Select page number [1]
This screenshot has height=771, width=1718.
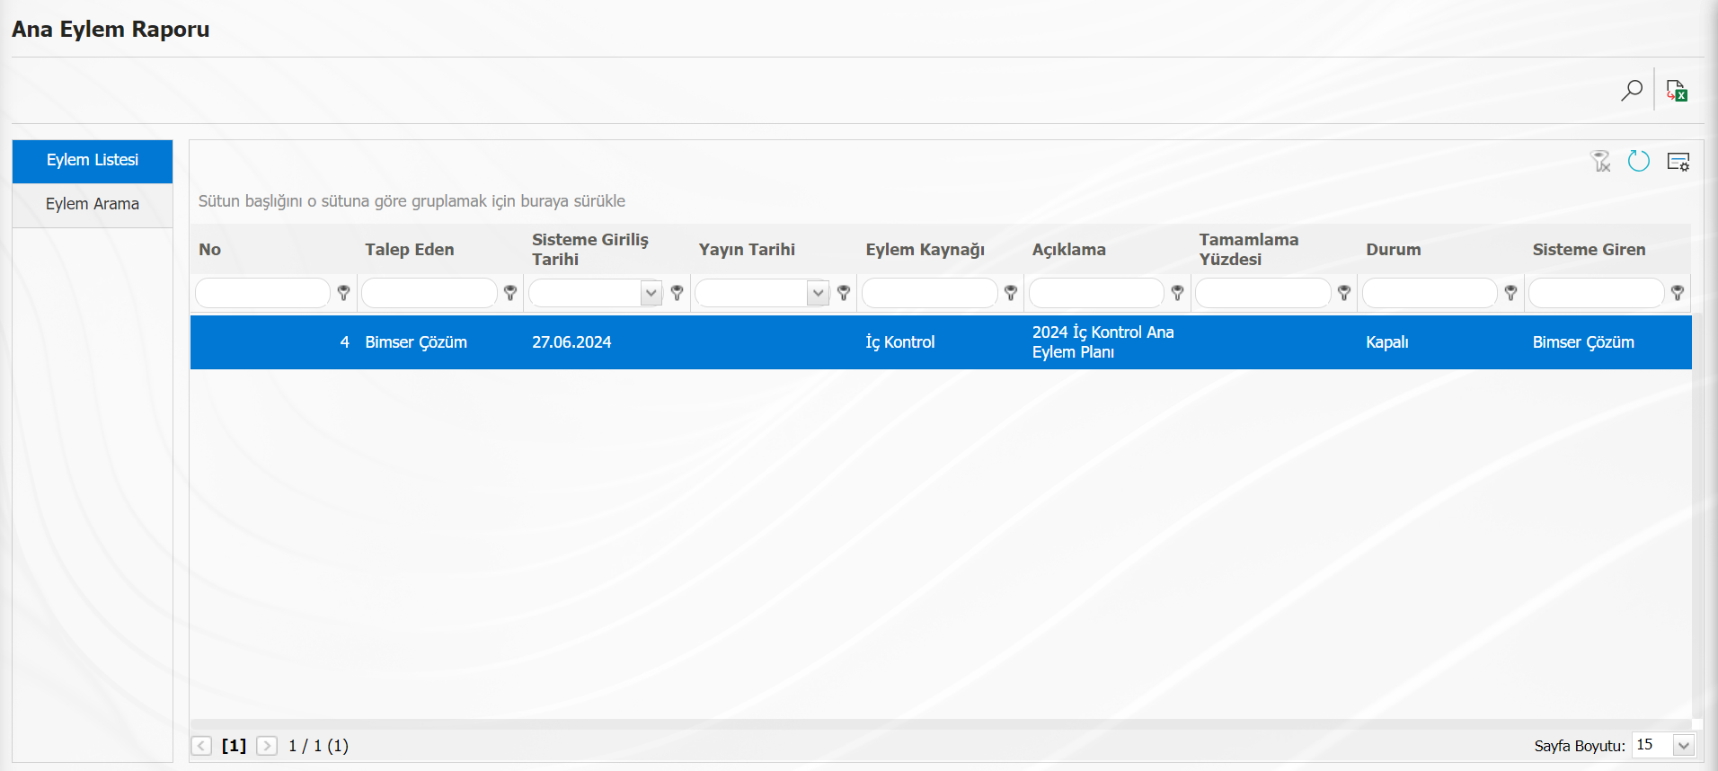[x=234, y=746]
